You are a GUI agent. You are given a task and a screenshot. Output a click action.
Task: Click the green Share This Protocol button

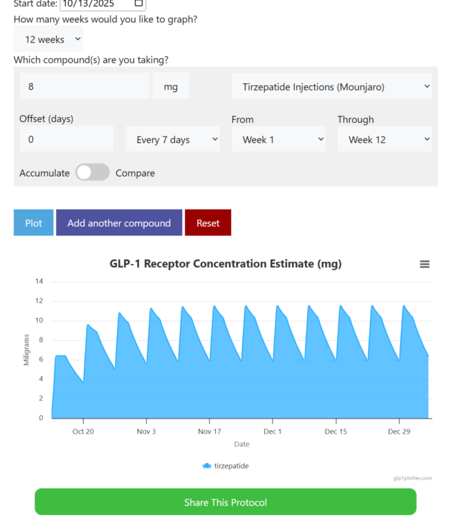pos(225,502)
